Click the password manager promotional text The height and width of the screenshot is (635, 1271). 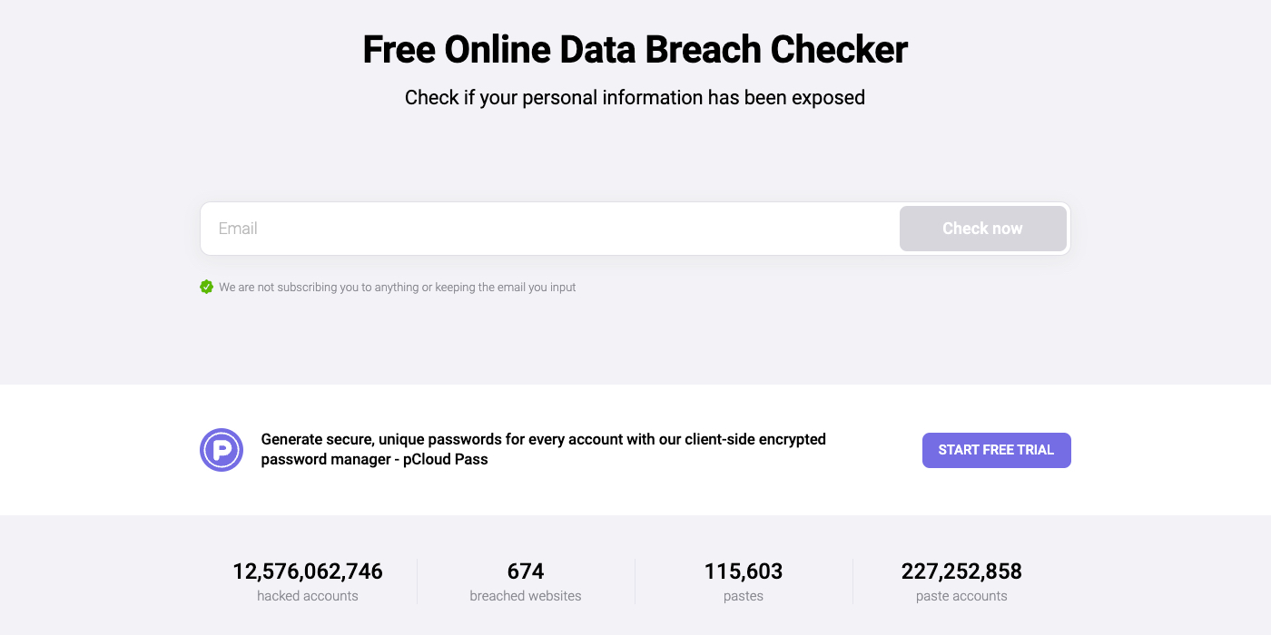click(x=544, y=449)
